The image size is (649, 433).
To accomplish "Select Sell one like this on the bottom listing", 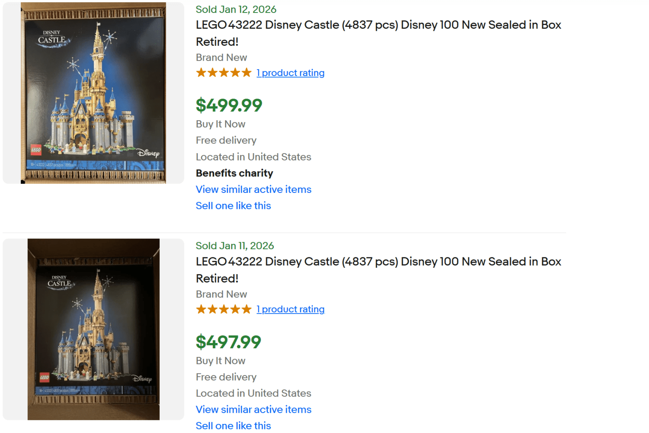I will [233, 425].
